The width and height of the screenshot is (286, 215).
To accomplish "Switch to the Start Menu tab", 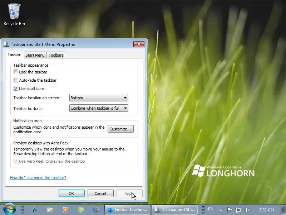I will (x=35, y=55).
